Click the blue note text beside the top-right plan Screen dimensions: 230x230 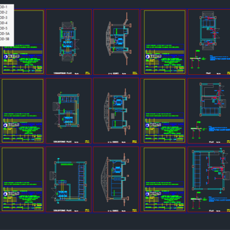[220, 58]
